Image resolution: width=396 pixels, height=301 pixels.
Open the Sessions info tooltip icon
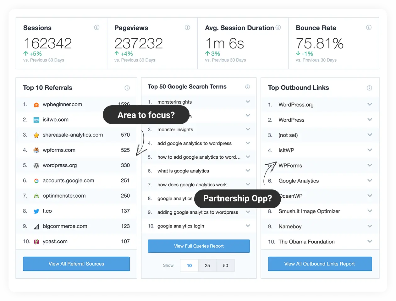[97, 28]
